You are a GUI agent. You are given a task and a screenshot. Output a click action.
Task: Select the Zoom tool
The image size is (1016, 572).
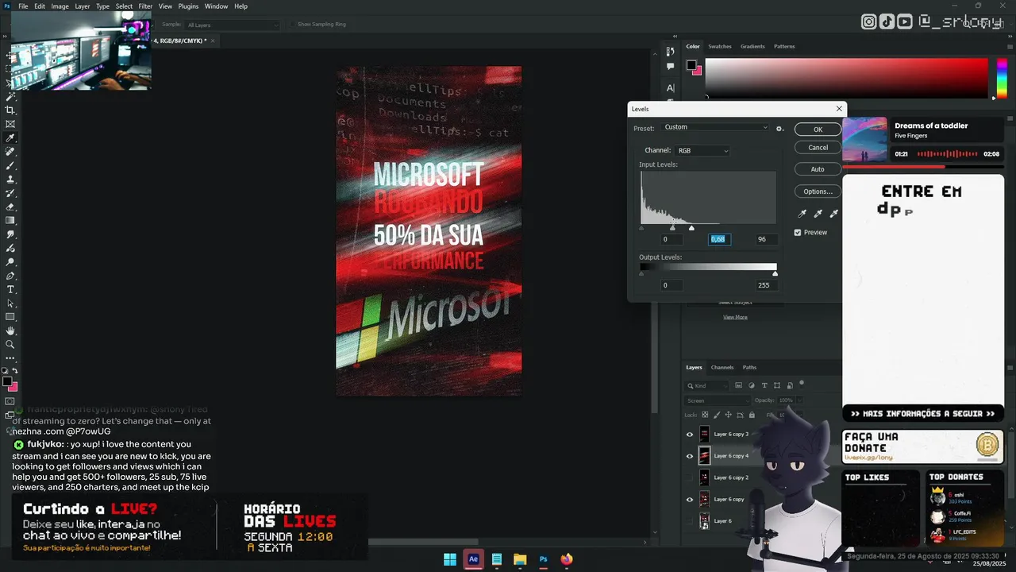(10, 344)
